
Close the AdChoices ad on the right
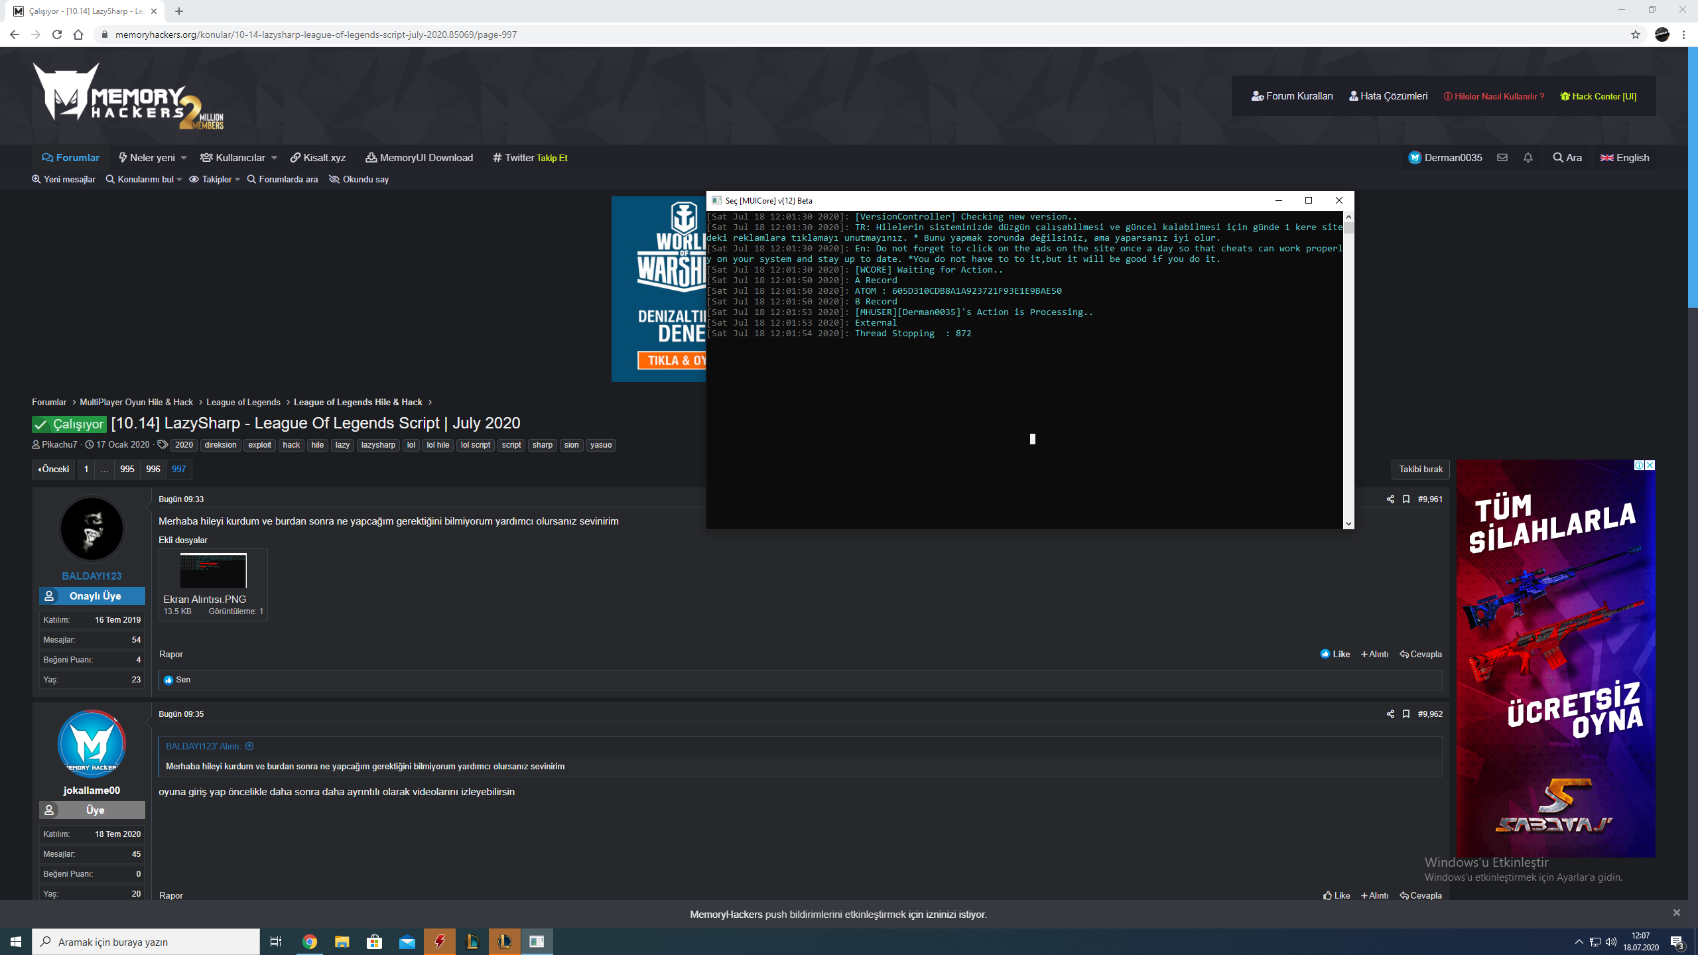pos(1650,466)
